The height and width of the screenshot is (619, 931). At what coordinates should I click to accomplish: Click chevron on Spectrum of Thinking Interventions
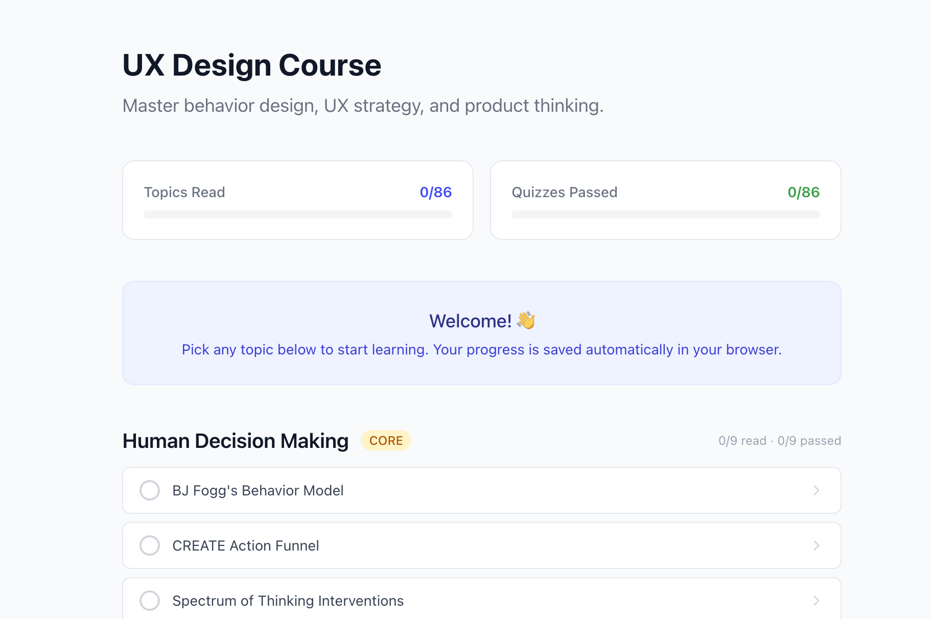[x=816, y=601]
